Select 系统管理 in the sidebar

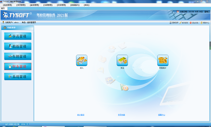[18, 77]
